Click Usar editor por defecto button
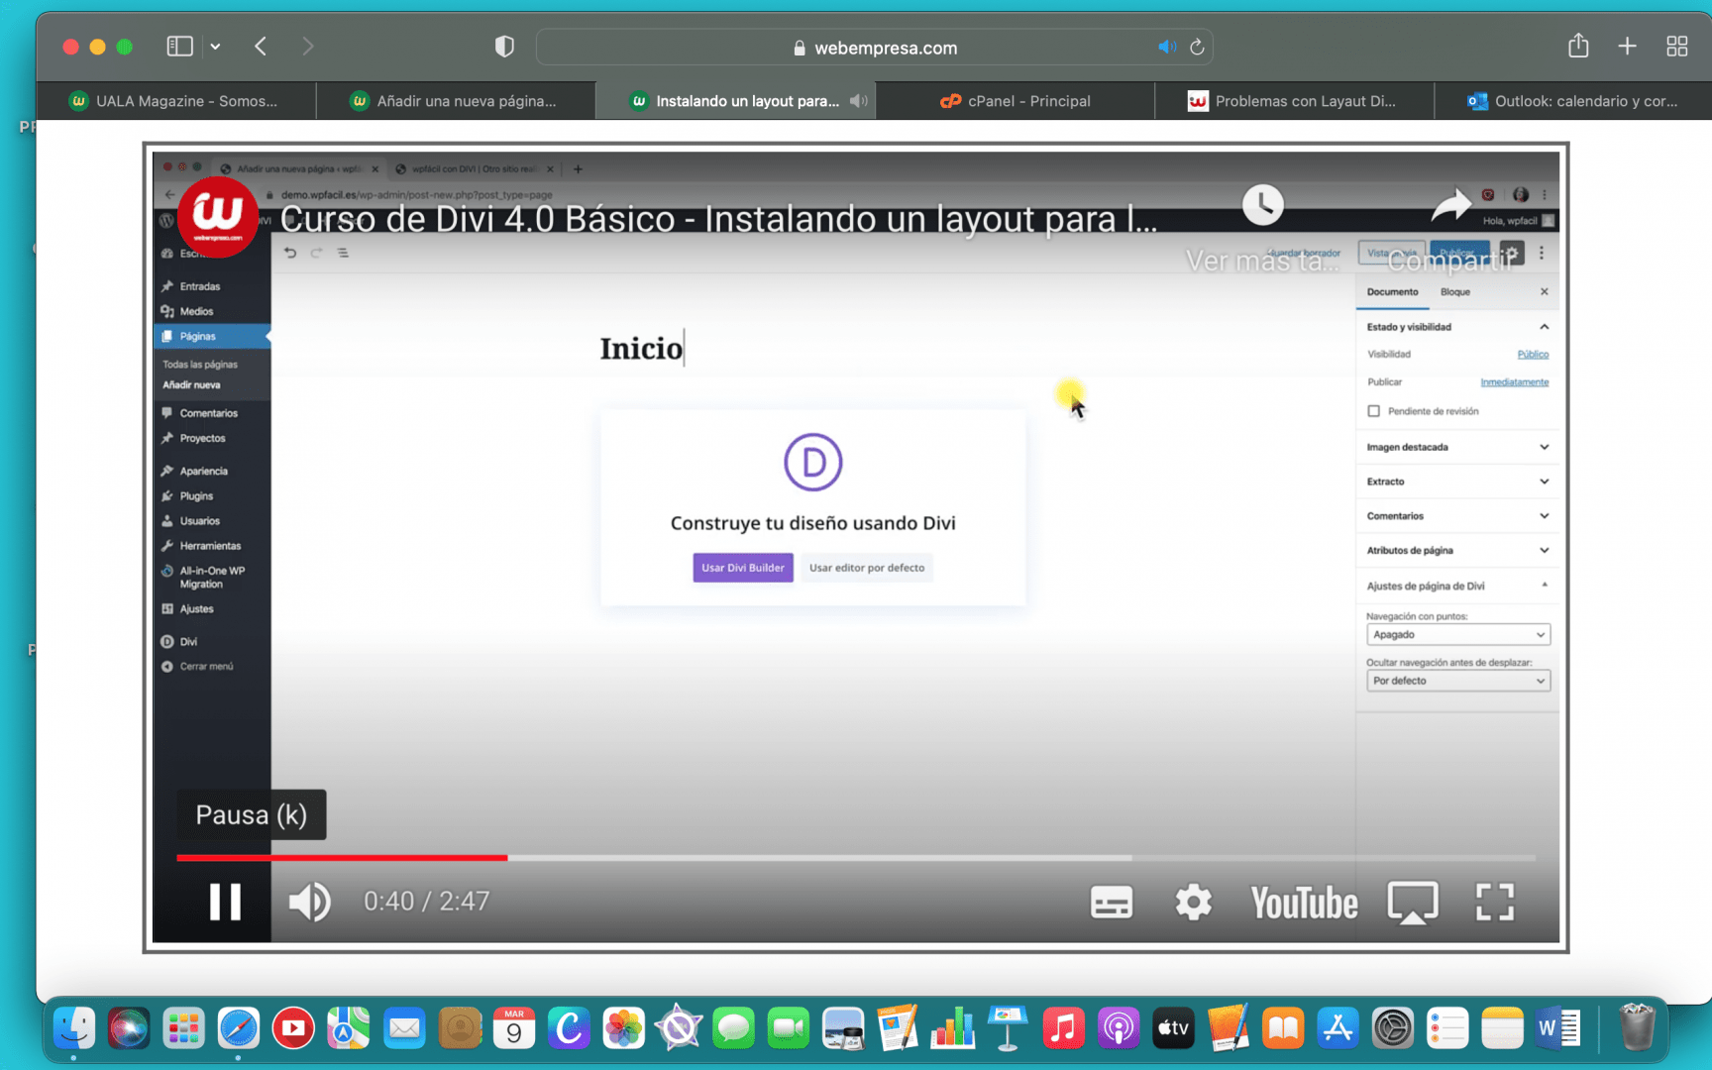This screenshot has height=1070, width=1712. (x=867, y=568)
